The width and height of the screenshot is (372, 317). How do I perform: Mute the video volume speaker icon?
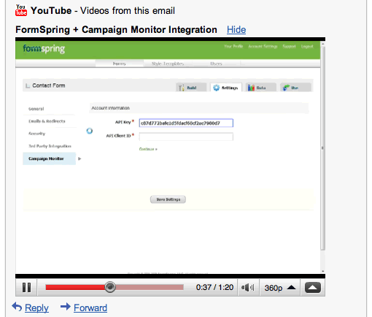tap(248, 288)
